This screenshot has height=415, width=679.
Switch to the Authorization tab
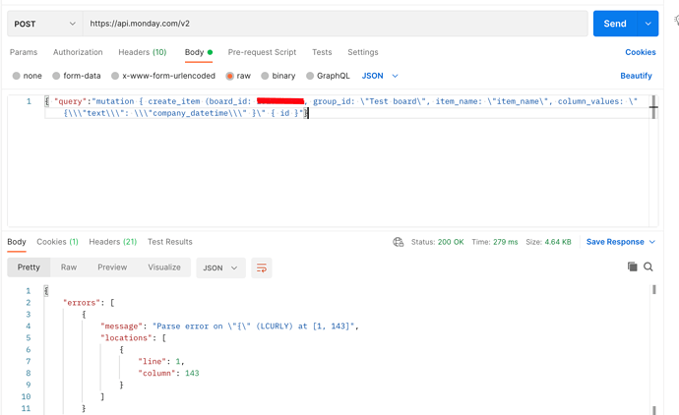pos(78,52)
